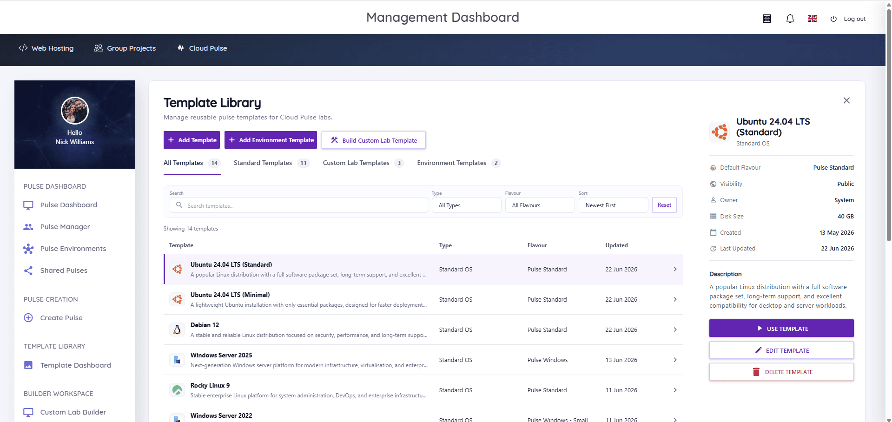The image size is (892, 422).
Task: Open the All Types dropdown
Action: click(x=467, y=205)
